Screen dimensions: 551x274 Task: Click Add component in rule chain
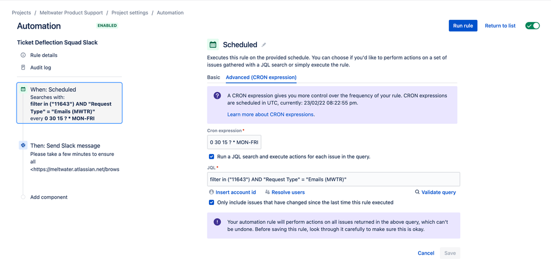[49, 197]
